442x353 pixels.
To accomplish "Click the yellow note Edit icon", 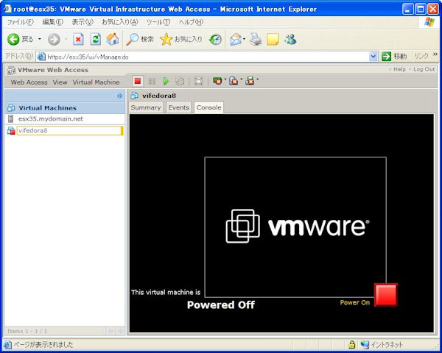I will pos(273,40).
